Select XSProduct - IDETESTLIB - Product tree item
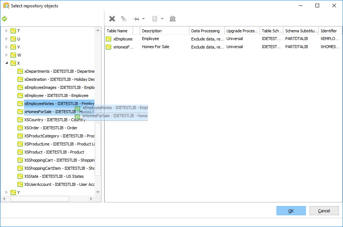The width and height of the screenshot is (343, 227). [x=54, y=152]
